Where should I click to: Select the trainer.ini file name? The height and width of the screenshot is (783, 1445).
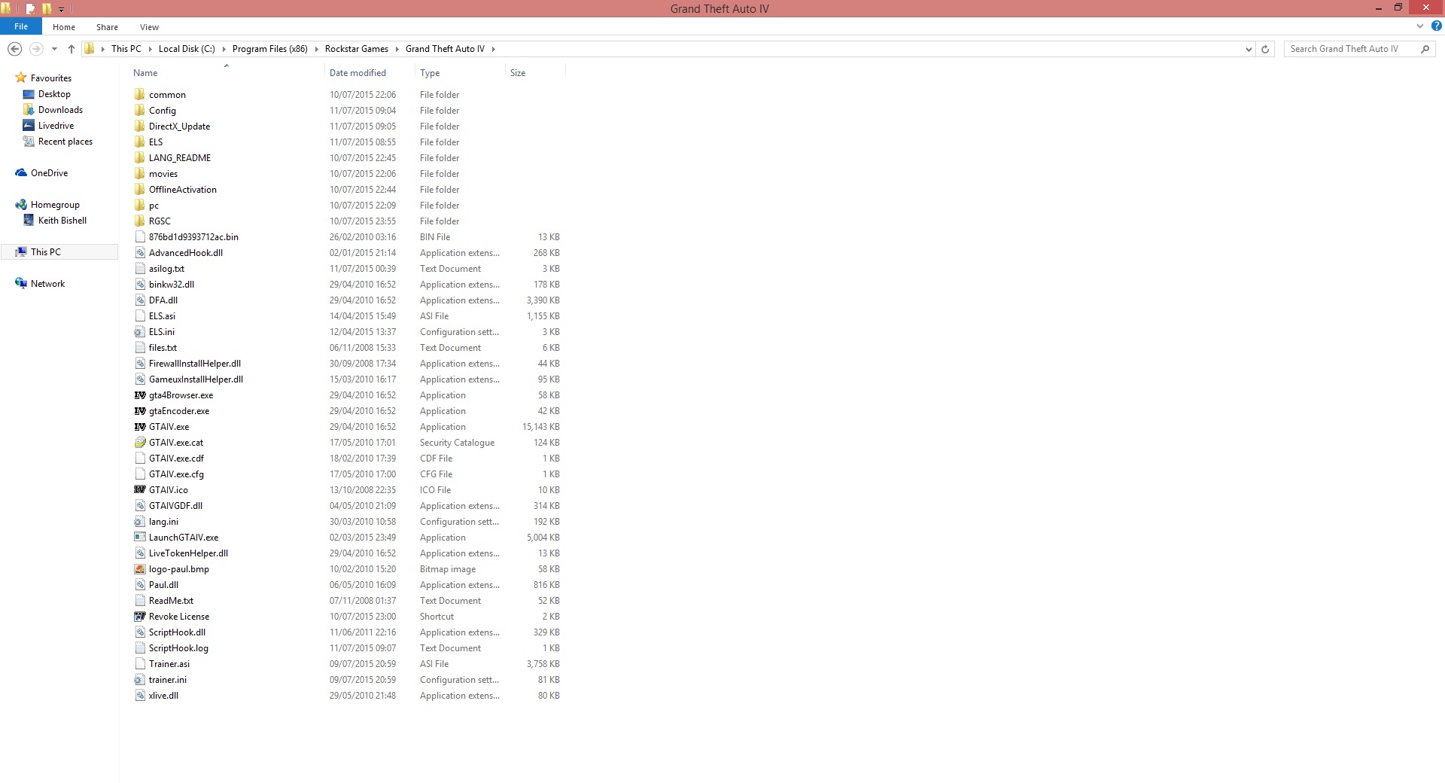[168, 680]
